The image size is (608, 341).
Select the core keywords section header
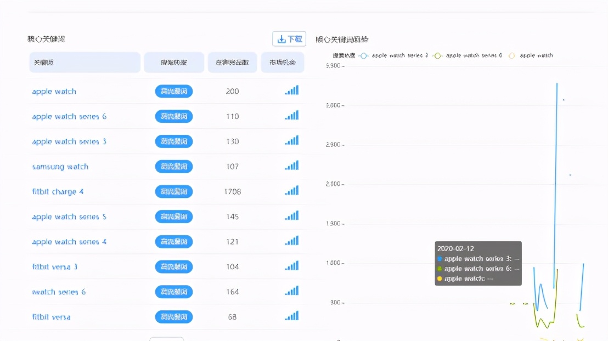(46, 38)
